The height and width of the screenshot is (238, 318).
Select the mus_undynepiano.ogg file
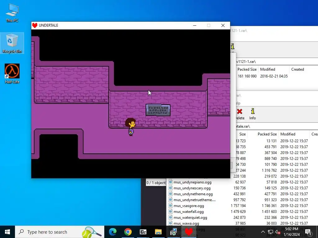click(193, 182)
